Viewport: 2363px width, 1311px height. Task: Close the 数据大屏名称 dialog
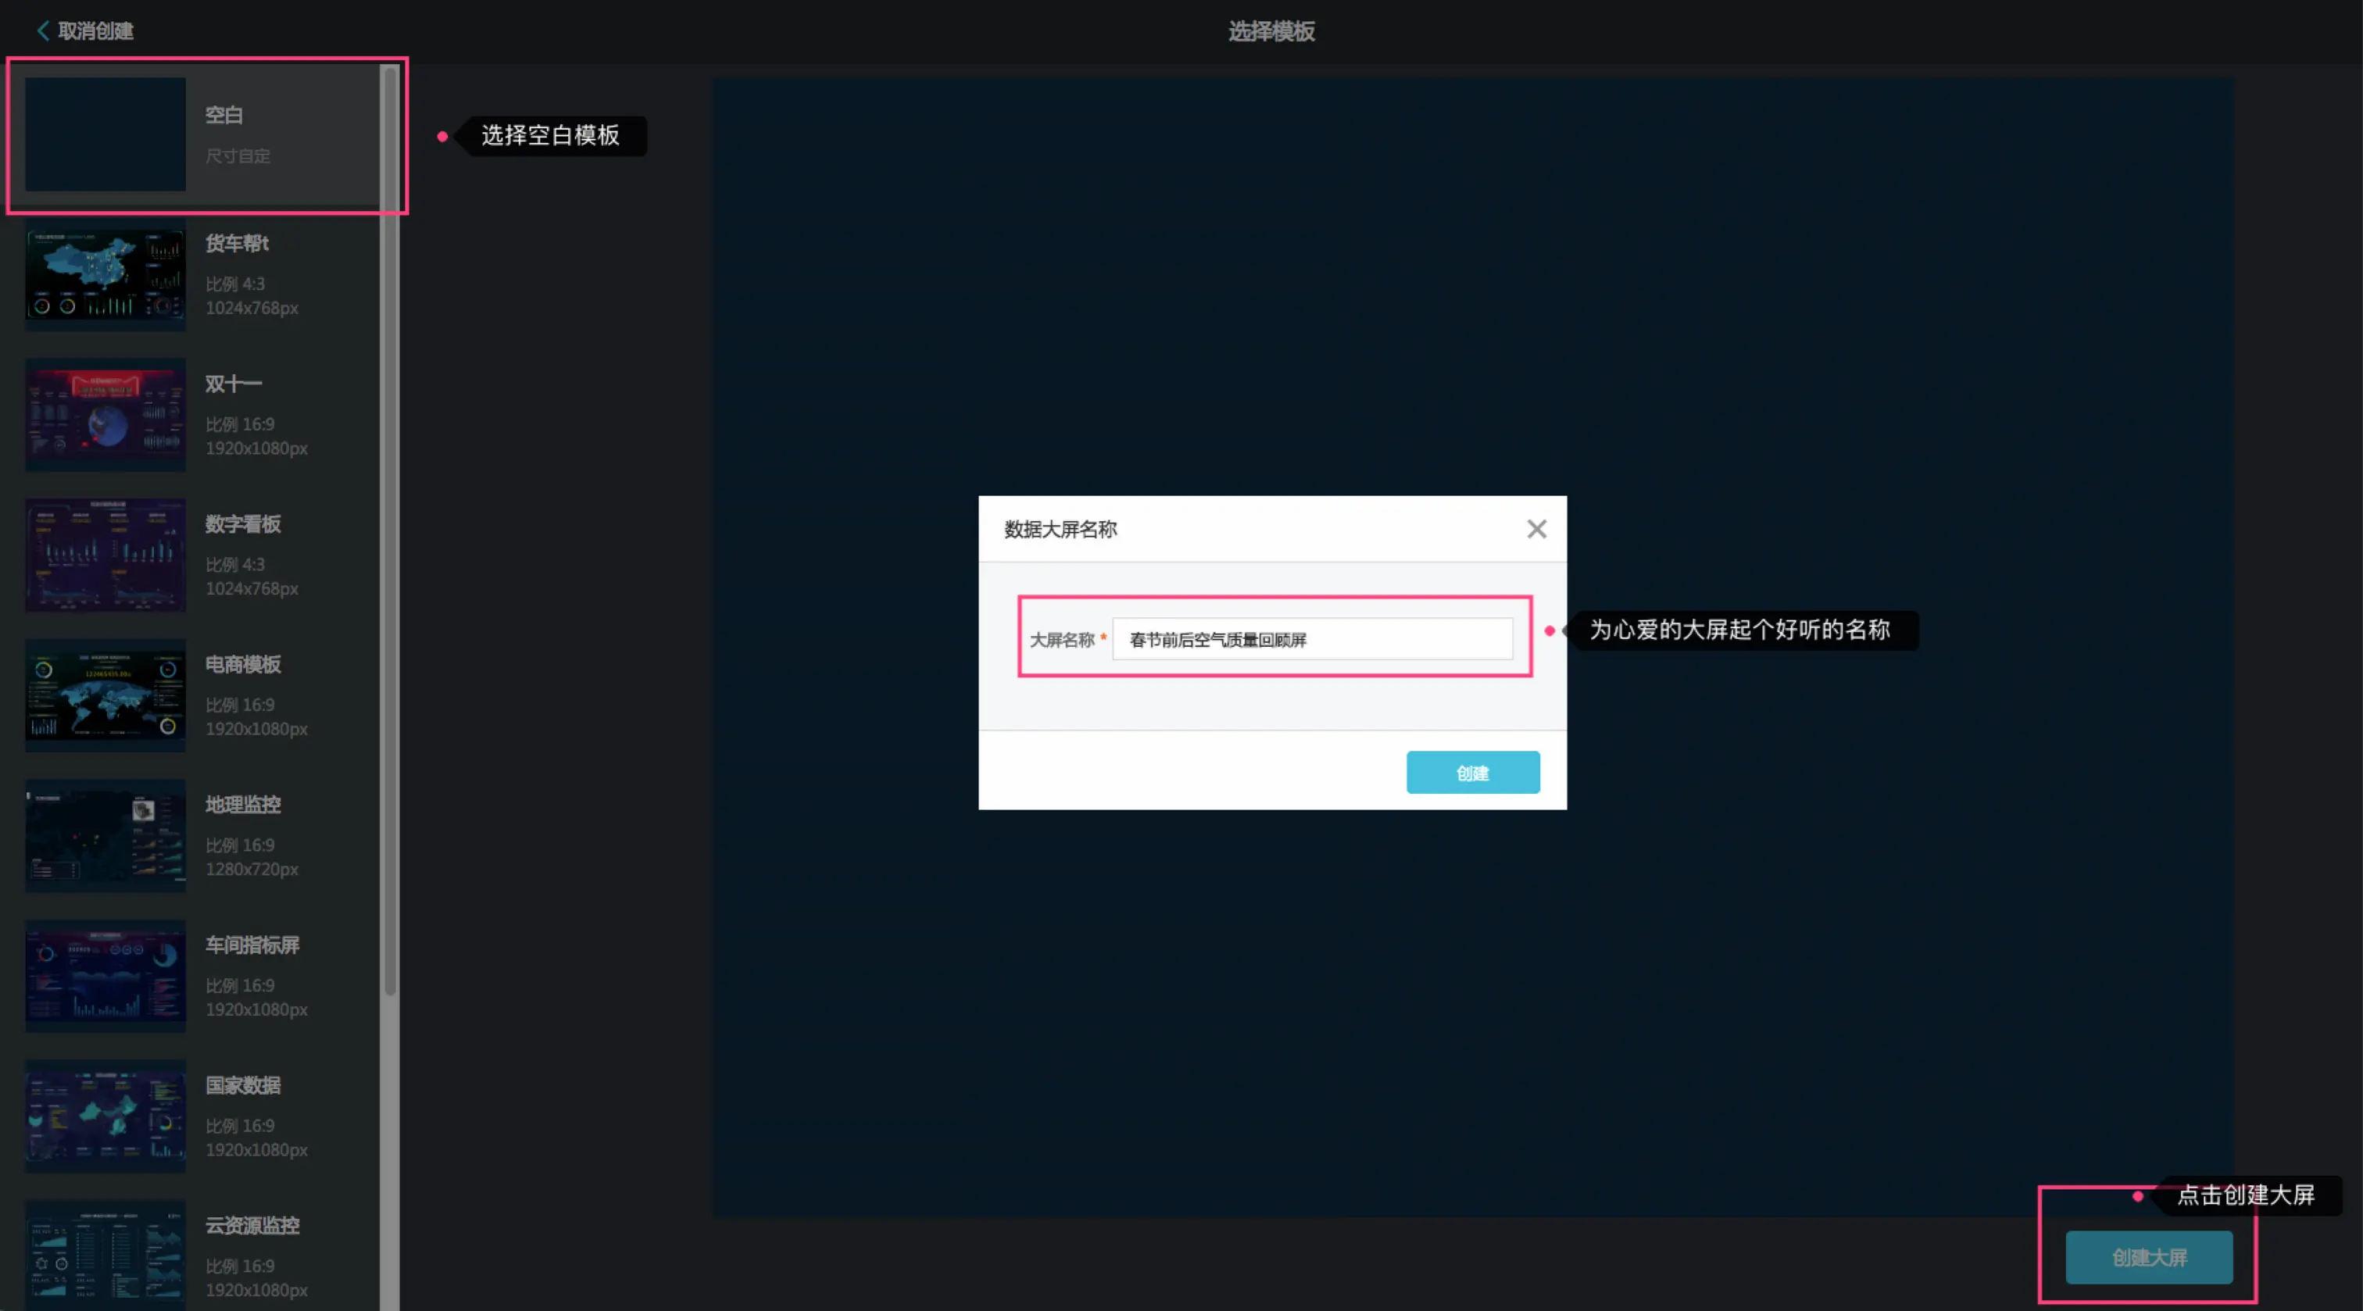(1536, 528)
